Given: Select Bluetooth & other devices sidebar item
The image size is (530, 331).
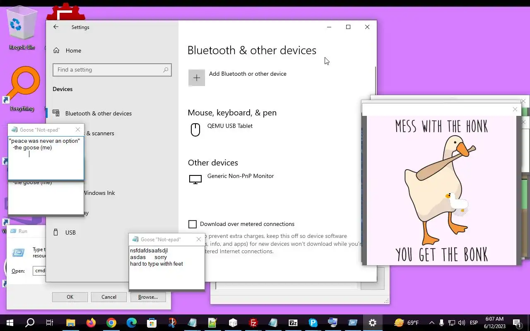Looking at the screenshot, I should [112, 113].
